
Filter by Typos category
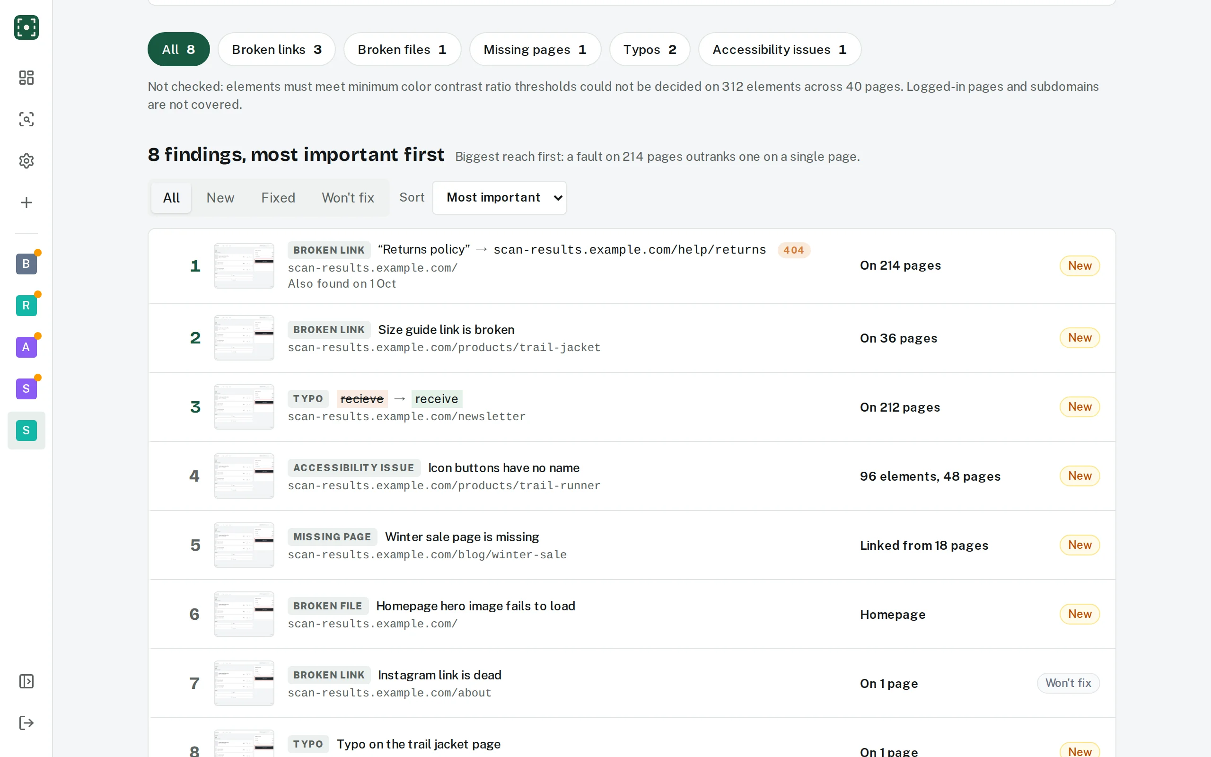tap(649, 49)
